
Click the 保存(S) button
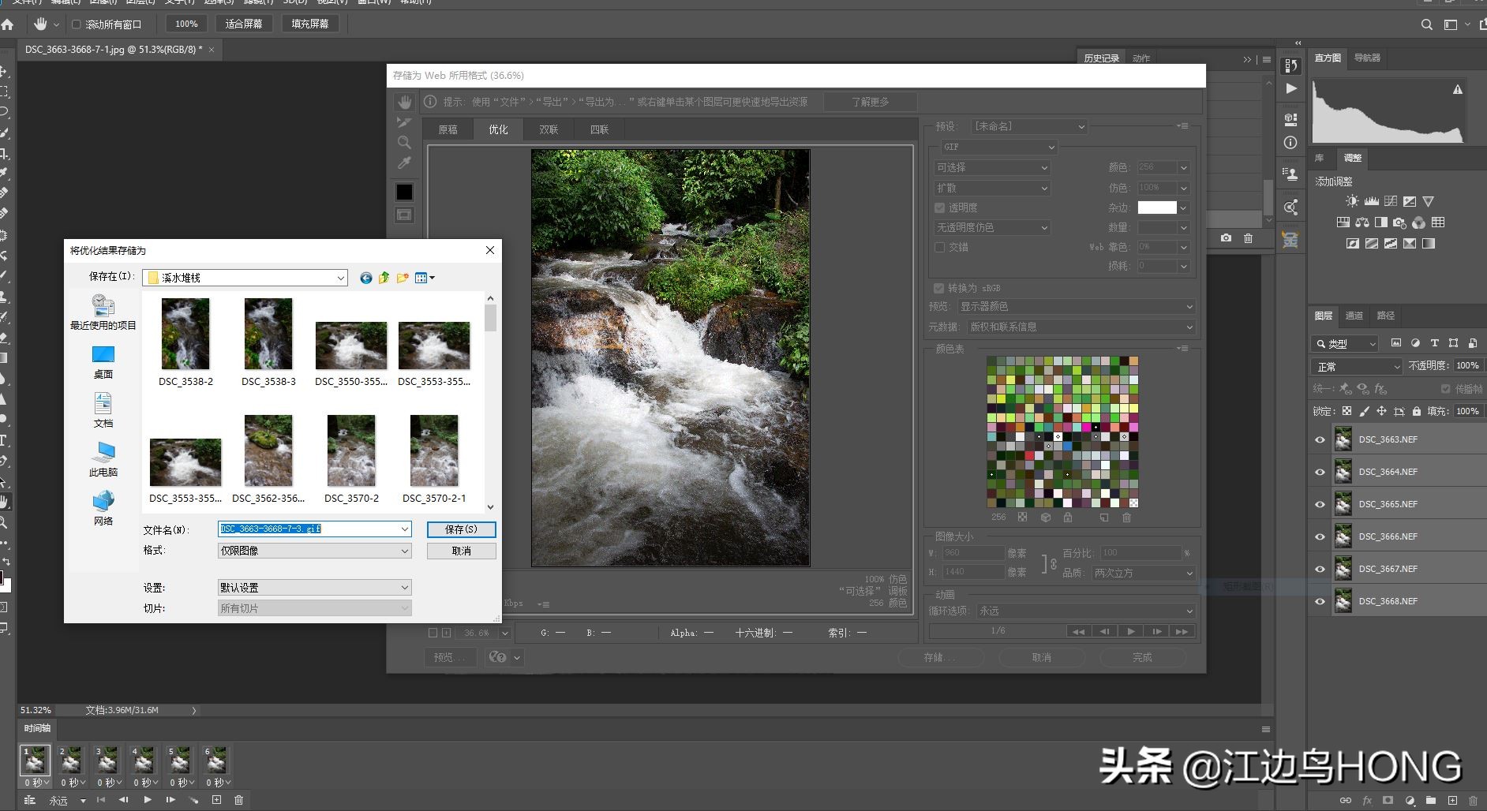coord(461,529)
